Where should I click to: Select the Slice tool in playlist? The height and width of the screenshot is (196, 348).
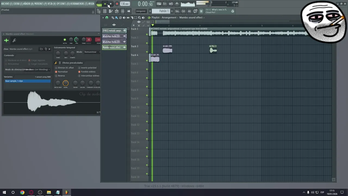(132, 18)
